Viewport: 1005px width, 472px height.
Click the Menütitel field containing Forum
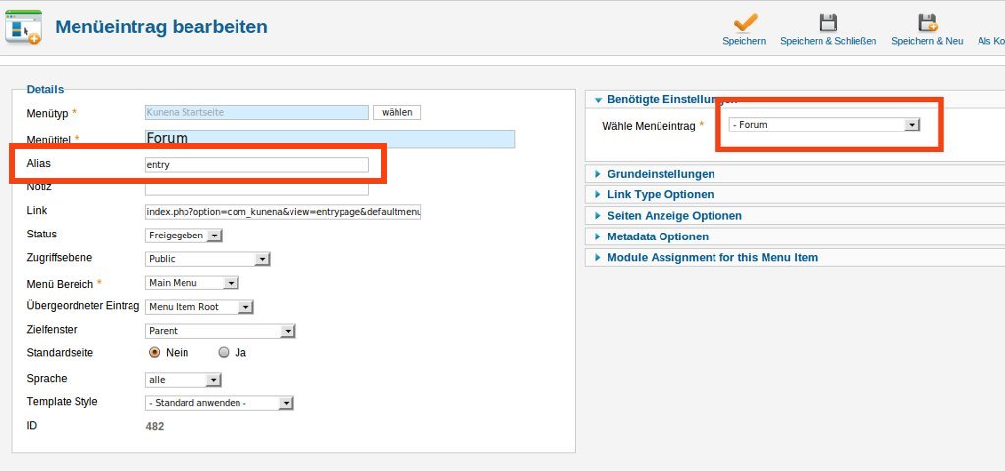(x=330, y=139)
